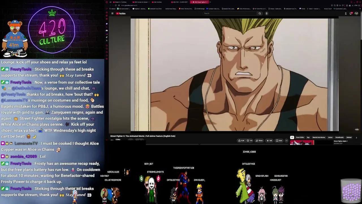Open the 'Online Head Shop...' bookmark
Image resolution: width=362 pixels, height=204 pixels.
pos(171,9)
